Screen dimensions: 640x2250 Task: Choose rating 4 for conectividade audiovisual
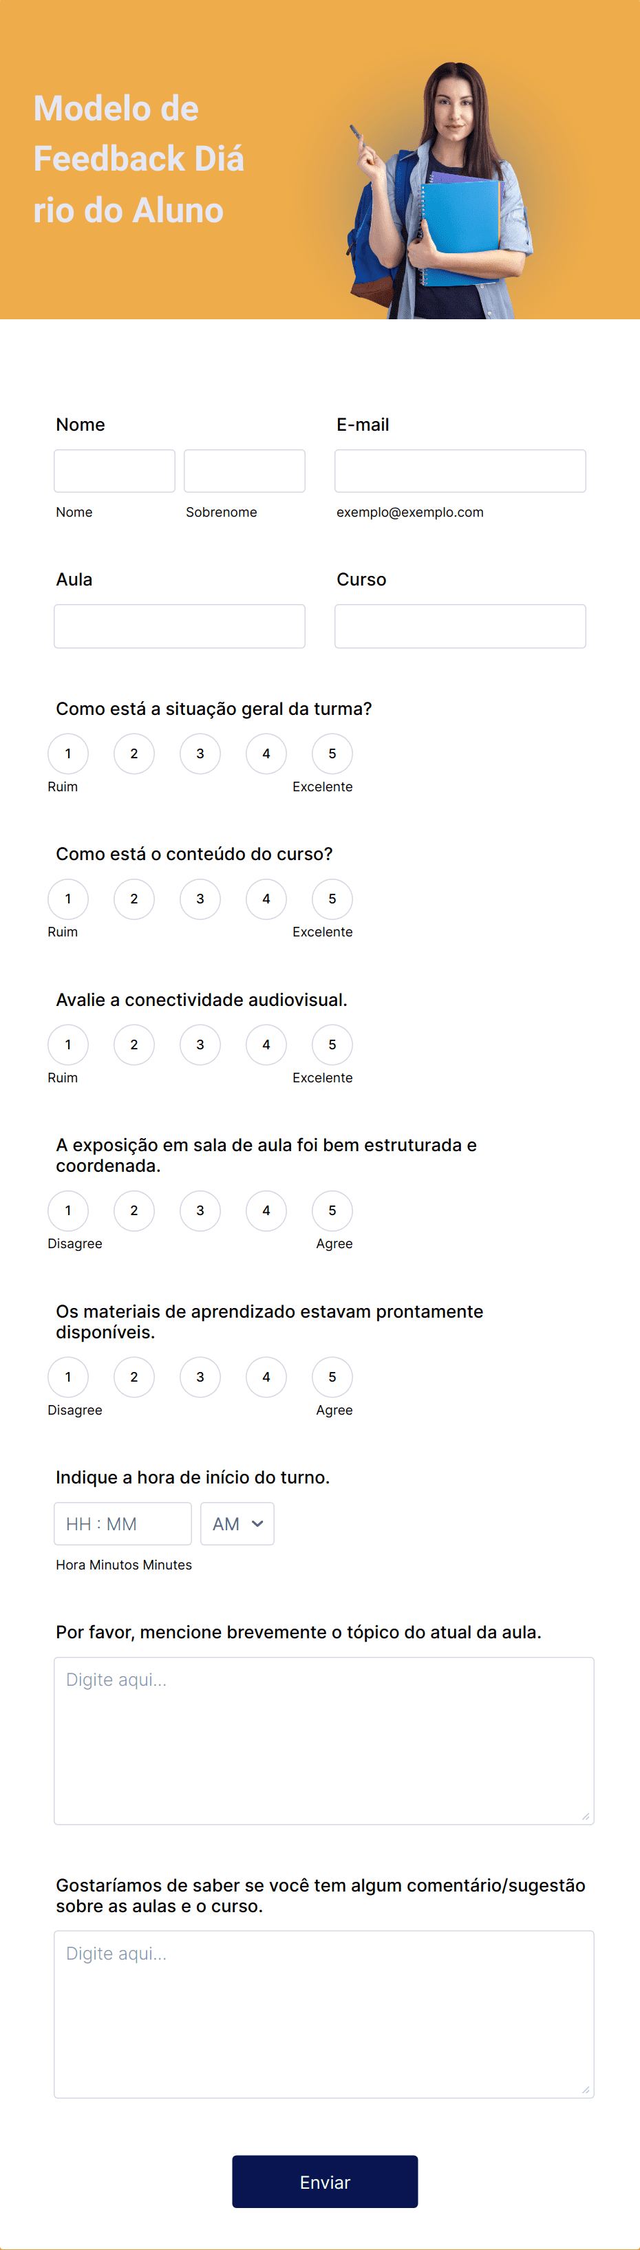(266, 1044)
